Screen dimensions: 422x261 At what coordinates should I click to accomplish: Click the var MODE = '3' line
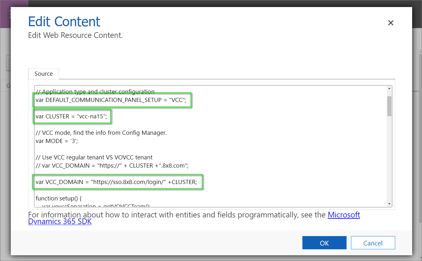point(56,141)
